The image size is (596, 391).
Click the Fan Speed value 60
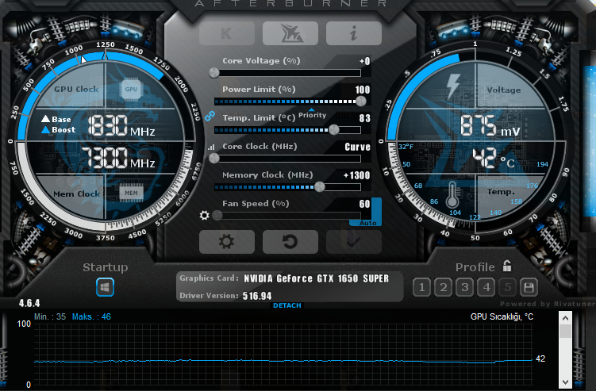[364, 204]
